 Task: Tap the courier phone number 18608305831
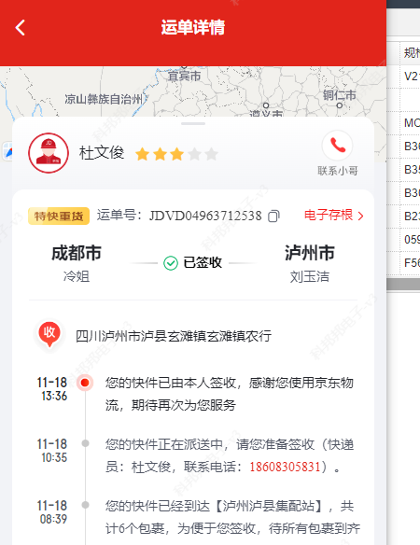285,467
